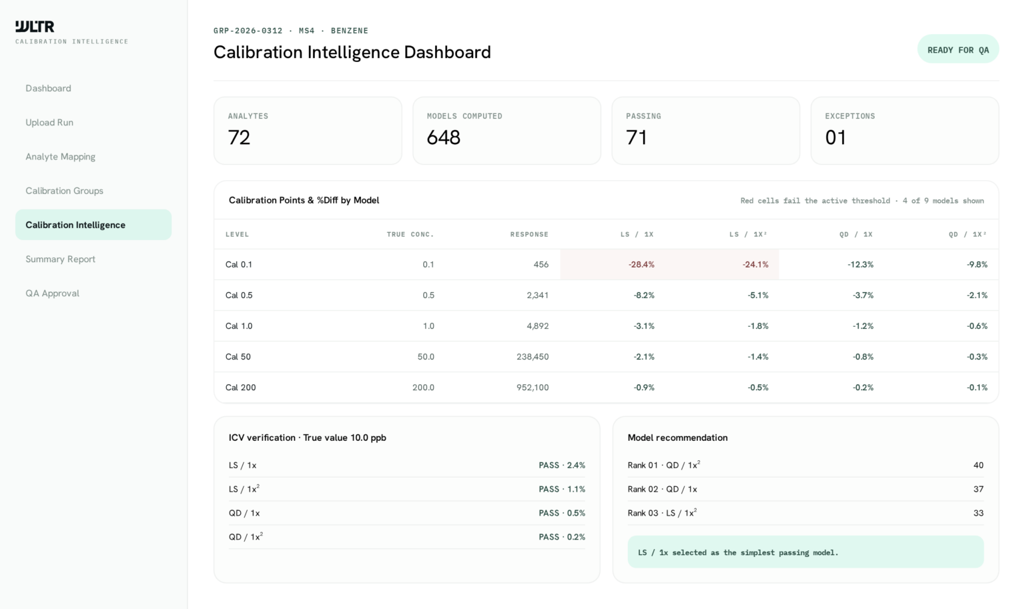Click response value 238,450
This screenshot has height=609, width=1025.
pyautogui.click(x=533, y=356)
